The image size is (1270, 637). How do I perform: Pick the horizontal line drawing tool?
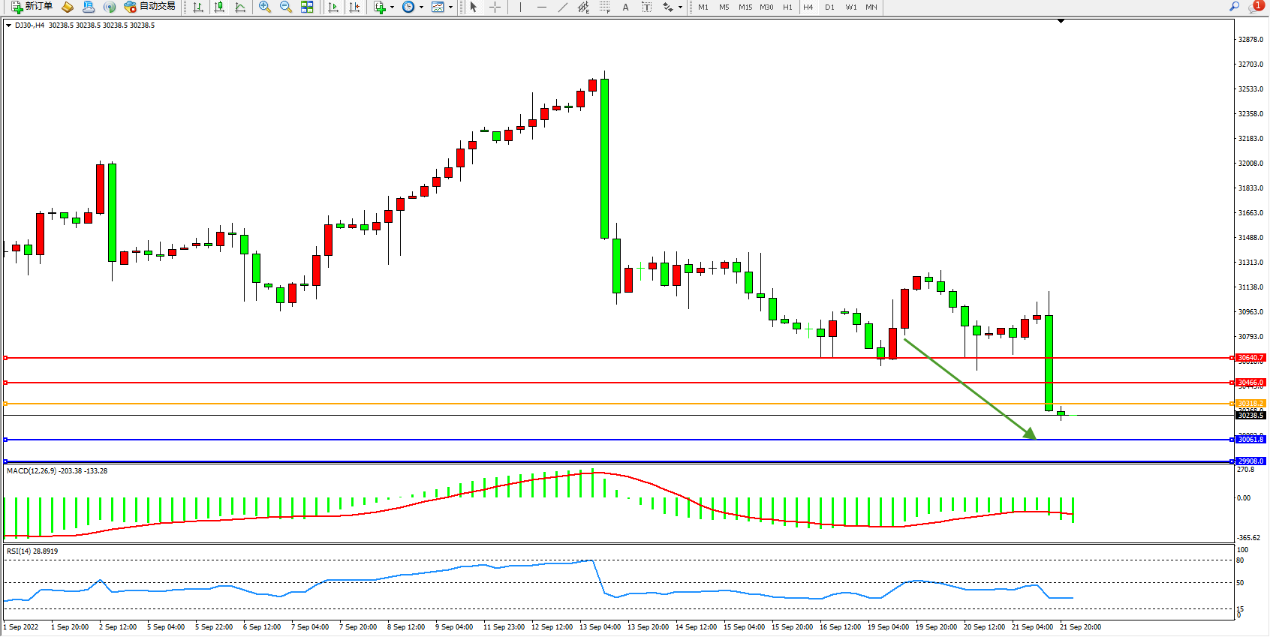541,7
